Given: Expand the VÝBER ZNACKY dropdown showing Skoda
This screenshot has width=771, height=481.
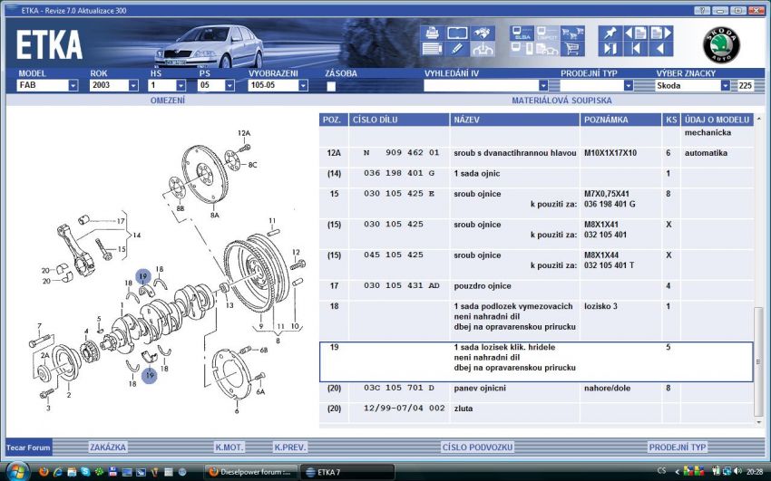Looking at the screenshot, I should tap(726, 85).
